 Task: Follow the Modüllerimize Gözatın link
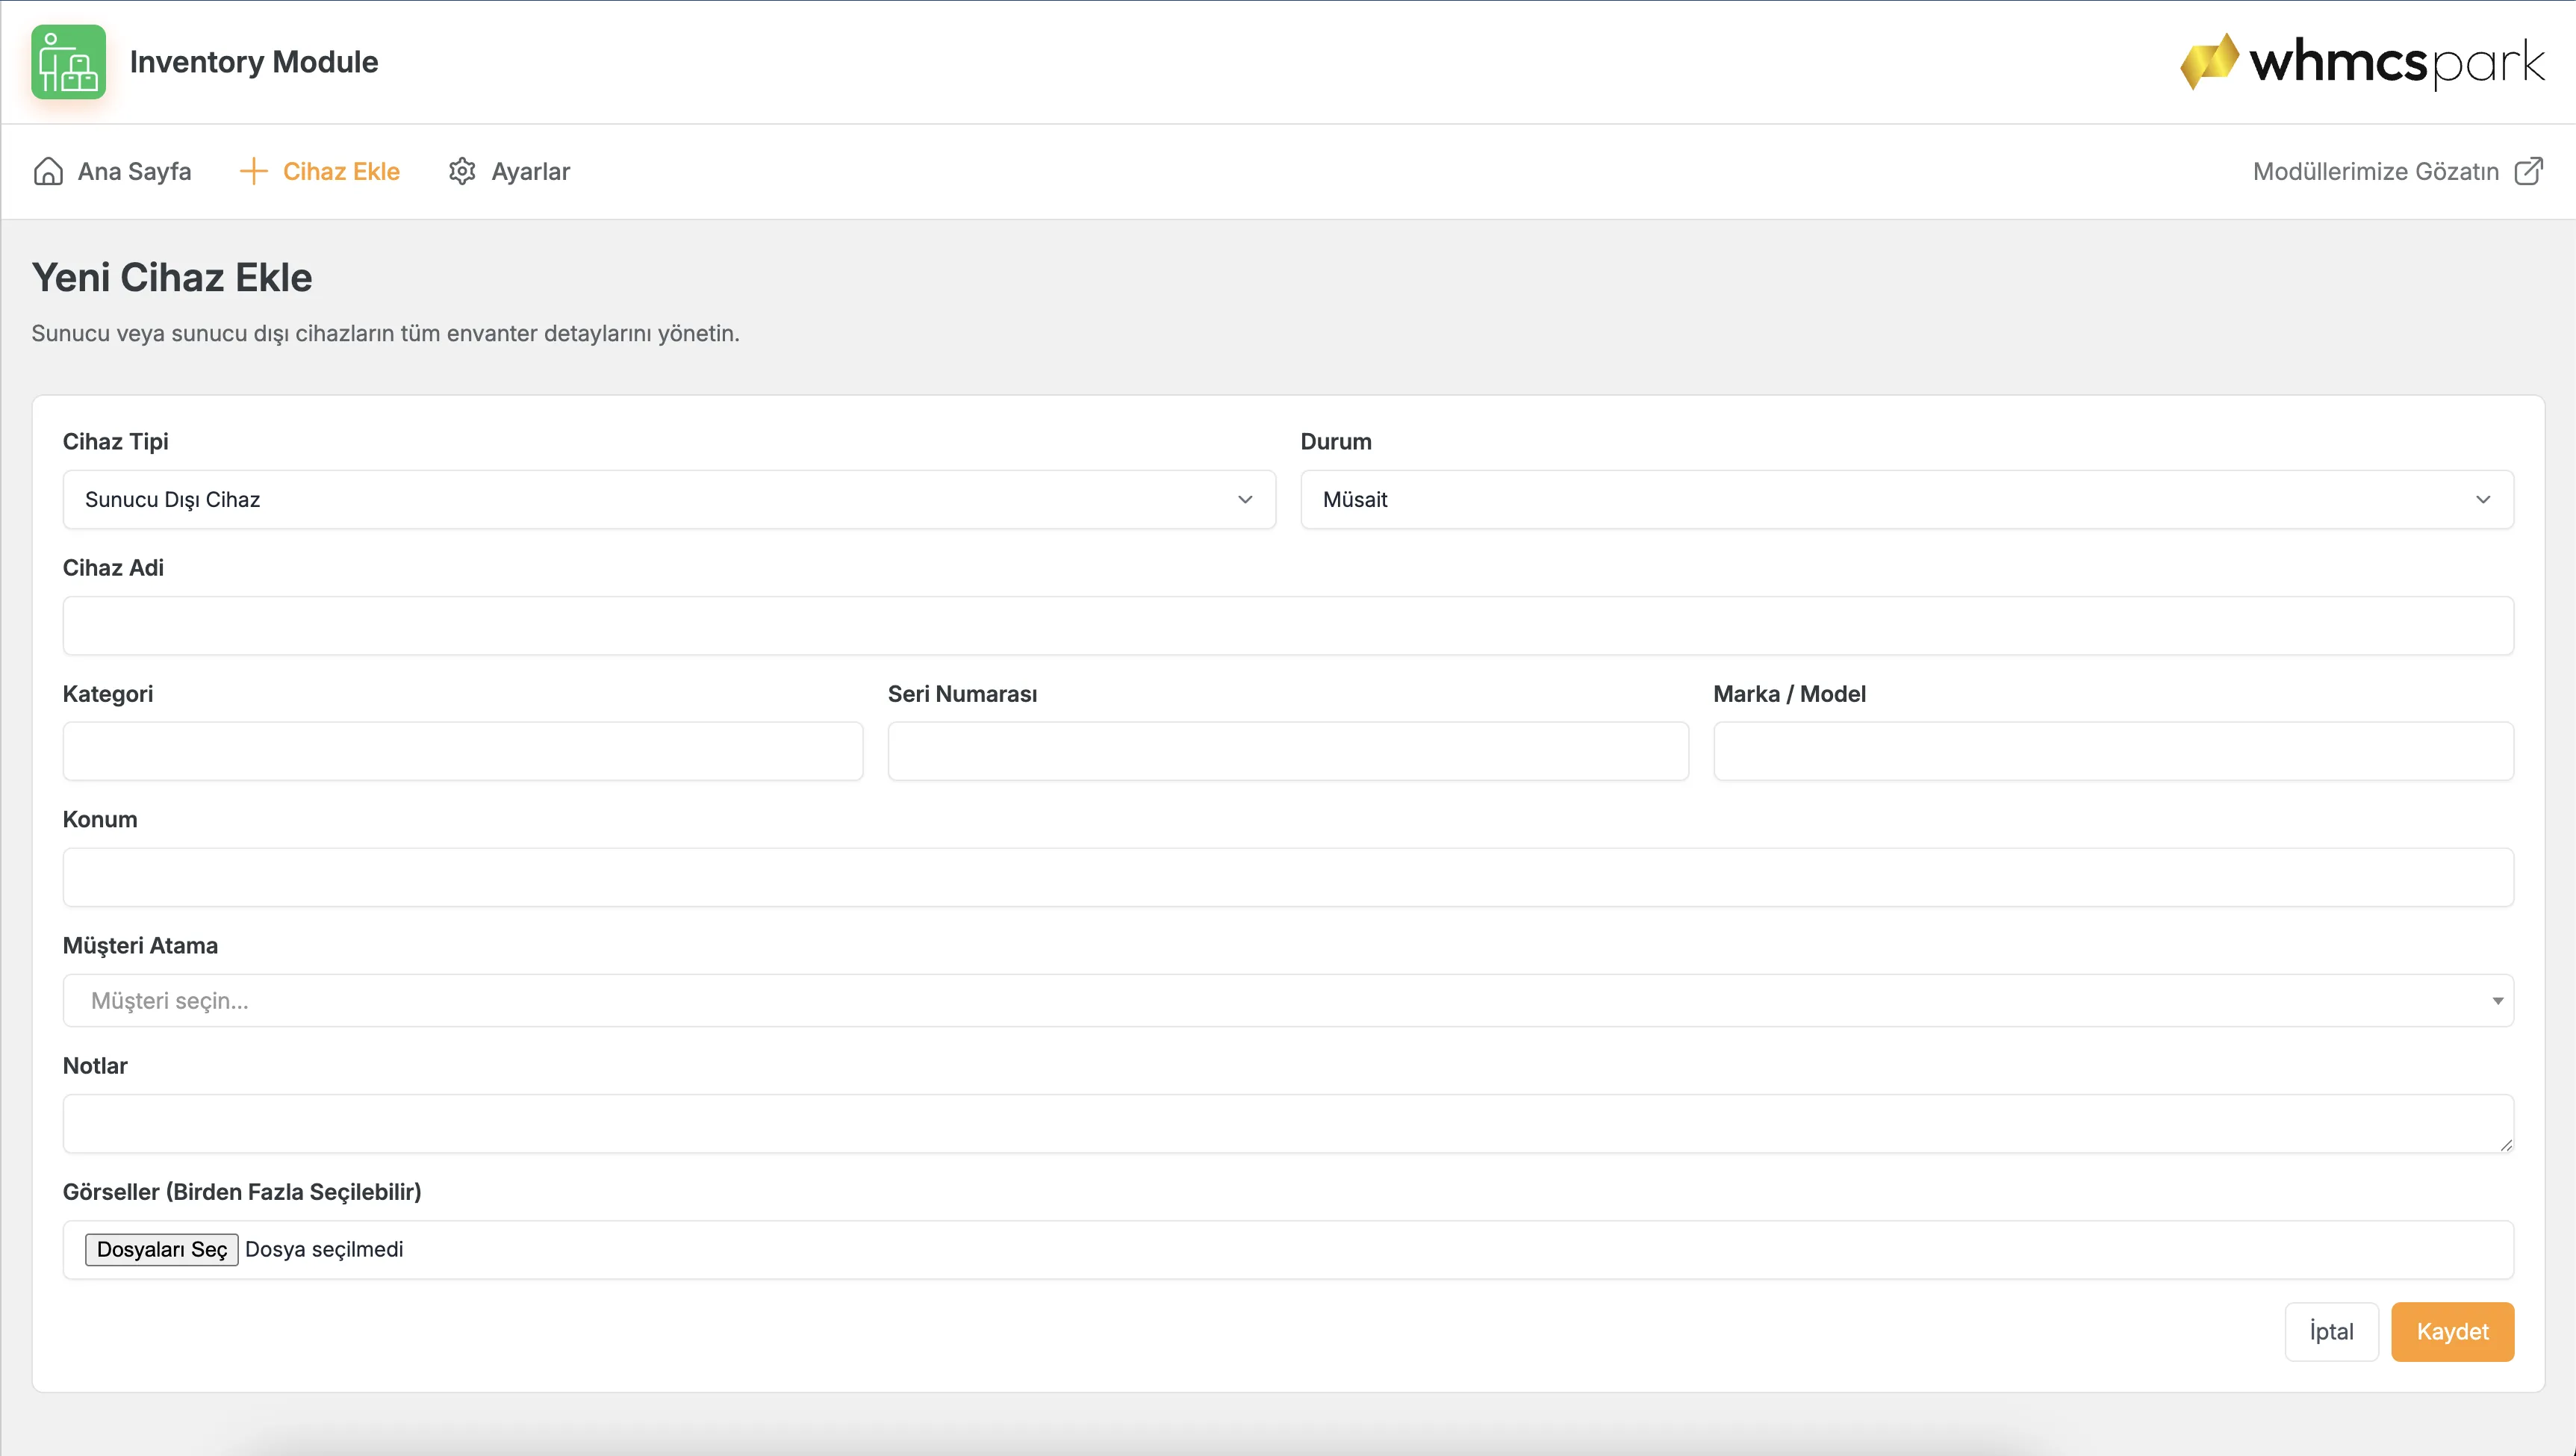(2397, 171)
